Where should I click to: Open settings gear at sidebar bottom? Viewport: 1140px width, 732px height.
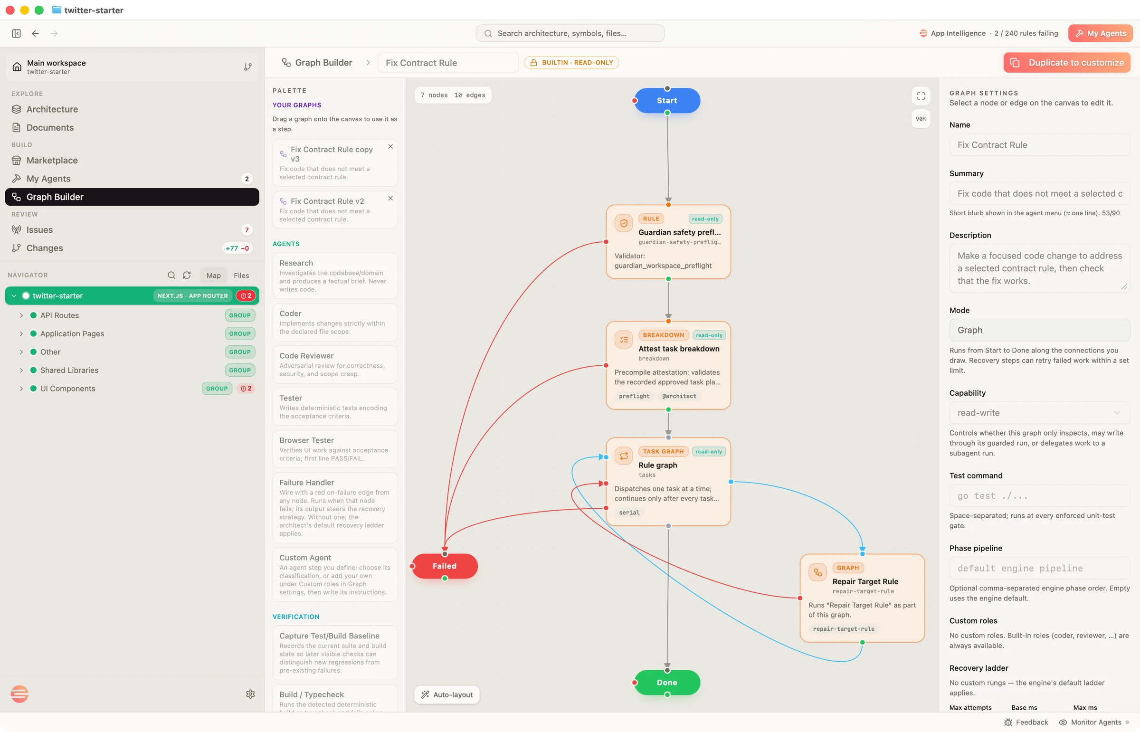coord(250,694)
